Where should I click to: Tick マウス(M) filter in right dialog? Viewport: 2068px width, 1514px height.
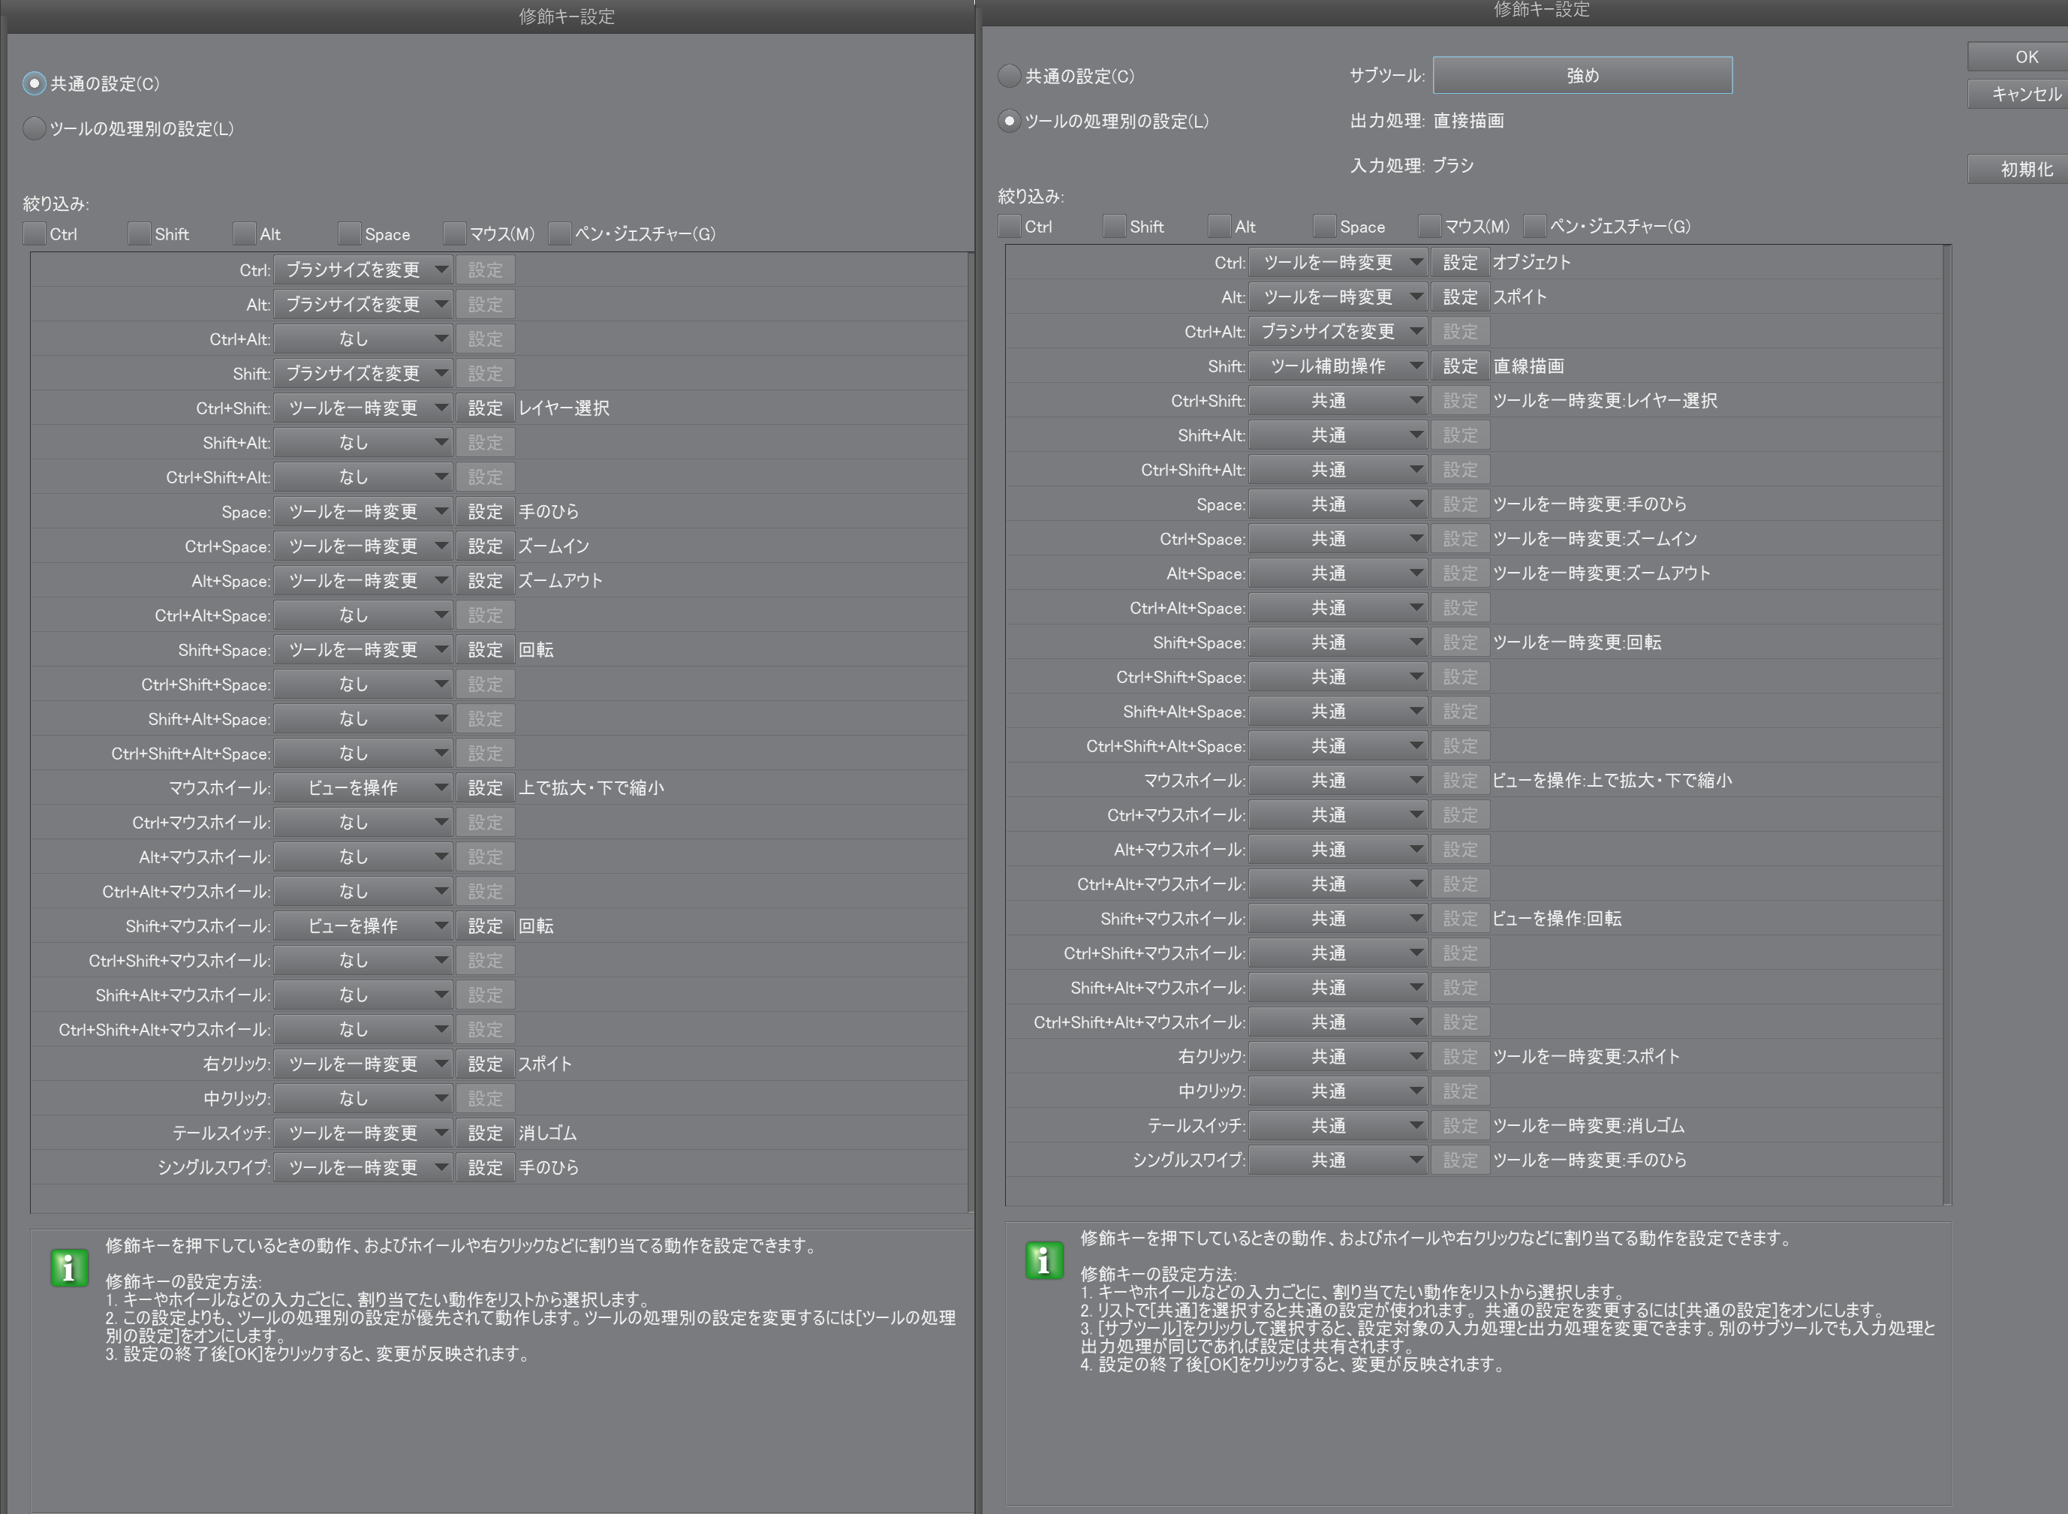point(1429,227)
